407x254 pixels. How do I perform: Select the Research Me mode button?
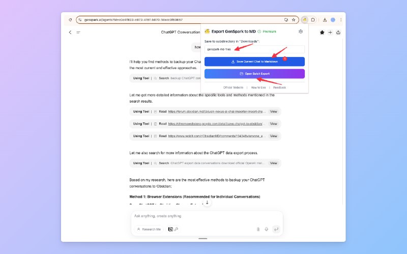coord(149,229)
